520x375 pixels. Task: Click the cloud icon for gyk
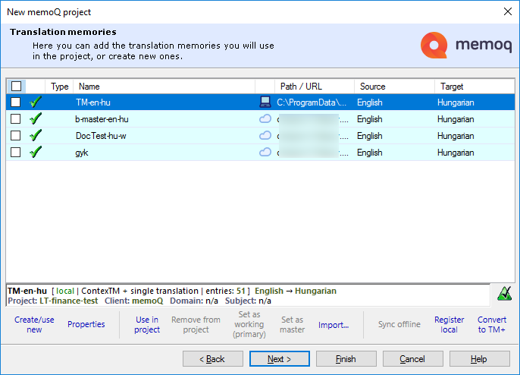265,153
